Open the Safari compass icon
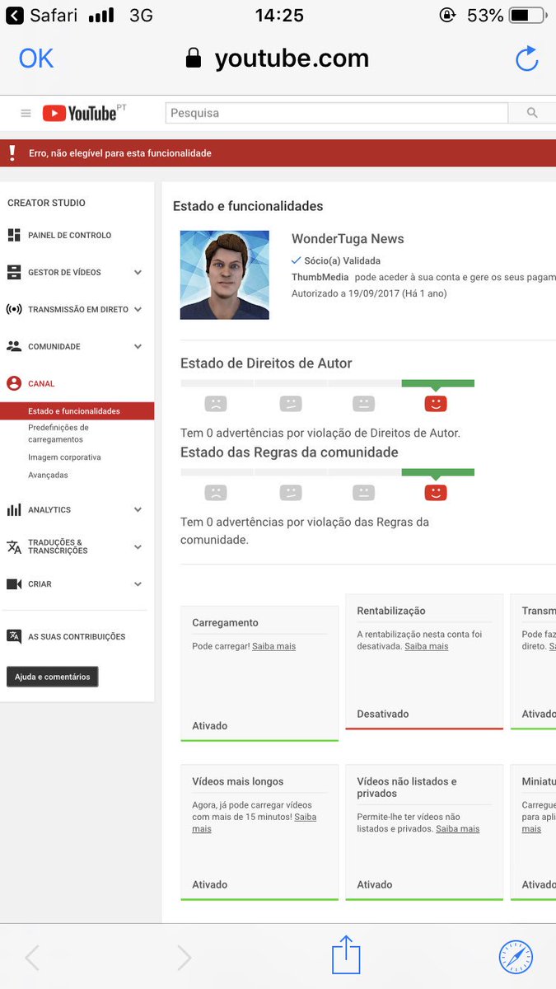This screenshot has width=556, height=989. [516, 958]
